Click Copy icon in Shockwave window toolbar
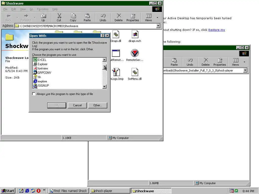This screenshot has height=194, width=259. click(73, 18)
